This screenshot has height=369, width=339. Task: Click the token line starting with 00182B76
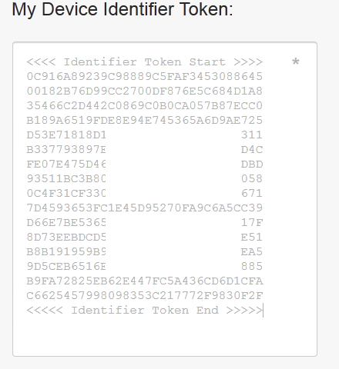click(x=145, y=91)
